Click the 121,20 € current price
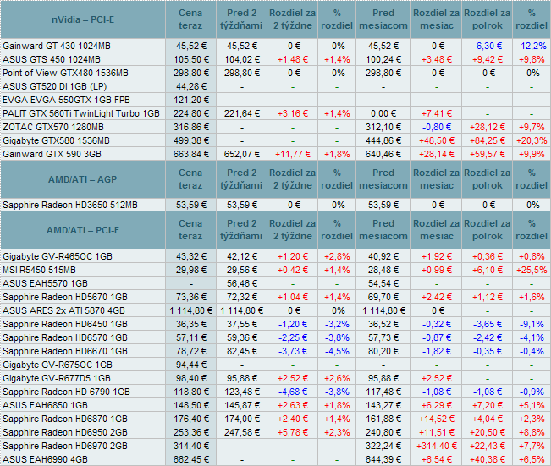Screen dimensions: 551x466 point(190,100)
